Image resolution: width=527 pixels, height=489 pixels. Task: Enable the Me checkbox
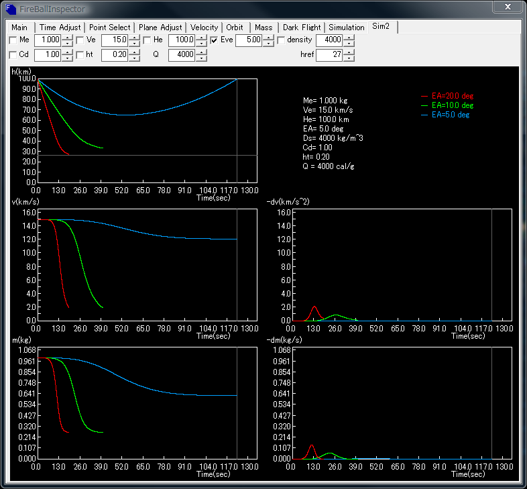(13, 40)
